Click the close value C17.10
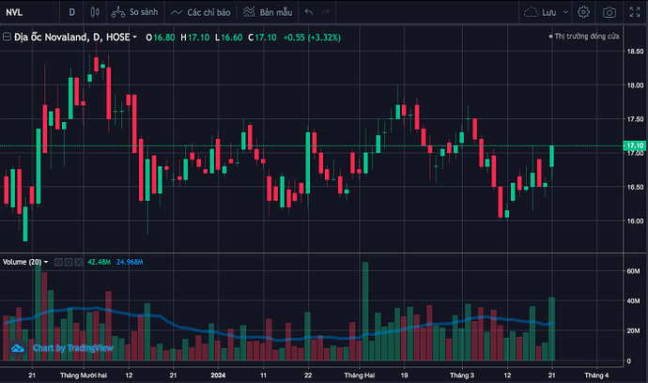The width and height of the screenshot is (648, 383). [x=262, y=38]
